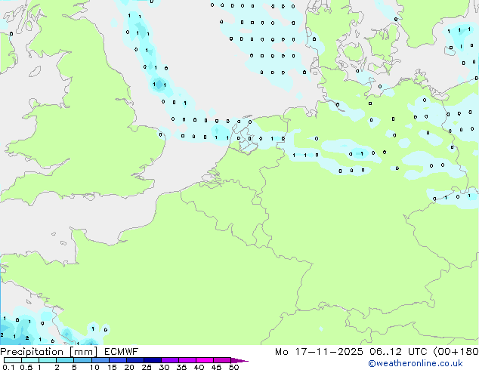Click the 25–30 mm navy legend box
The height and width of the screenshot is (370, 479).
click(153, 360)
